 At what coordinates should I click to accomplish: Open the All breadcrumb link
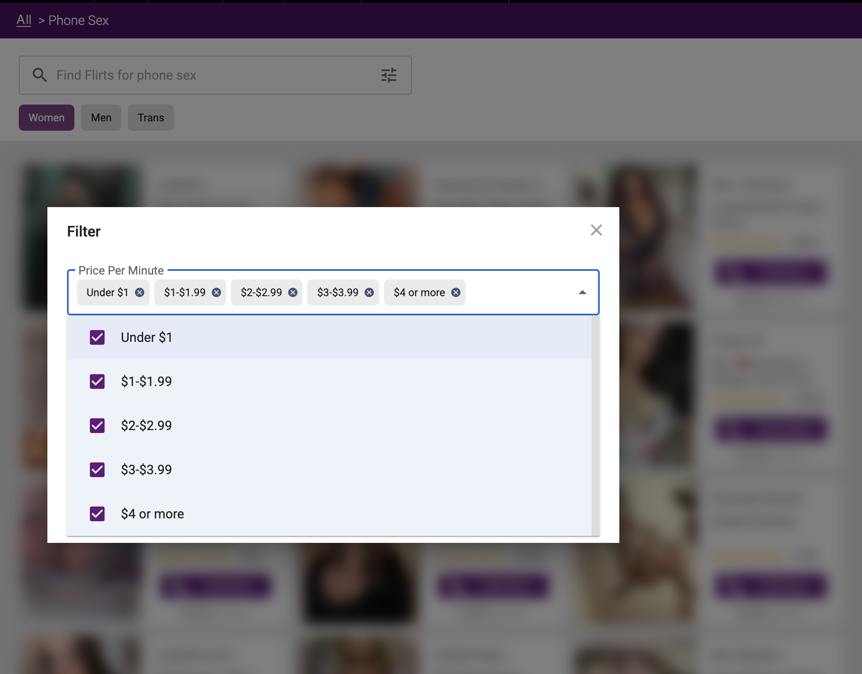(24, 20)
